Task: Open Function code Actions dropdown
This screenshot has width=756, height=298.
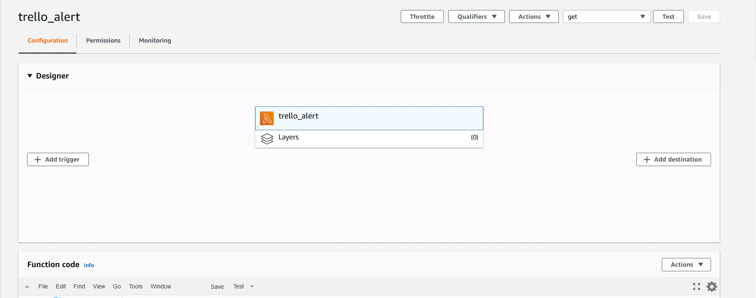Action: point(686,265)
